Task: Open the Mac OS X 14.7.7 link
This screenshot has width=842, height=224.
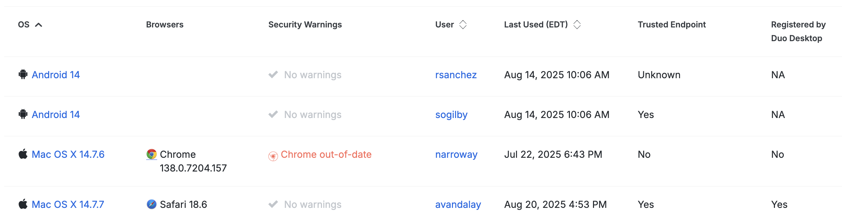Action: tap(68, 204)
